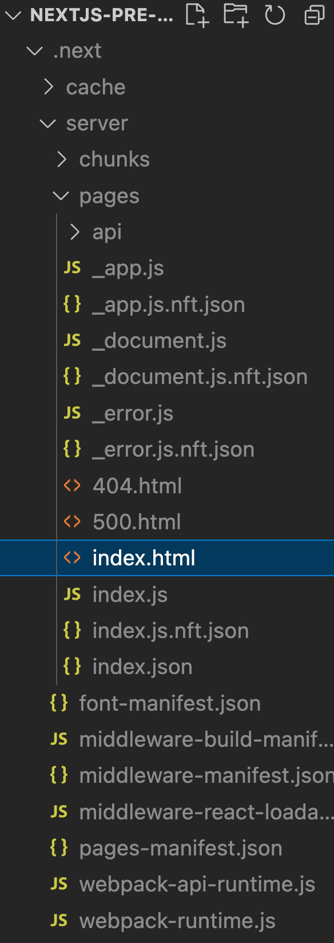This screenshot has height=943, width=334.
Task: Click JS icon of index.js
Action: [72, 595]
